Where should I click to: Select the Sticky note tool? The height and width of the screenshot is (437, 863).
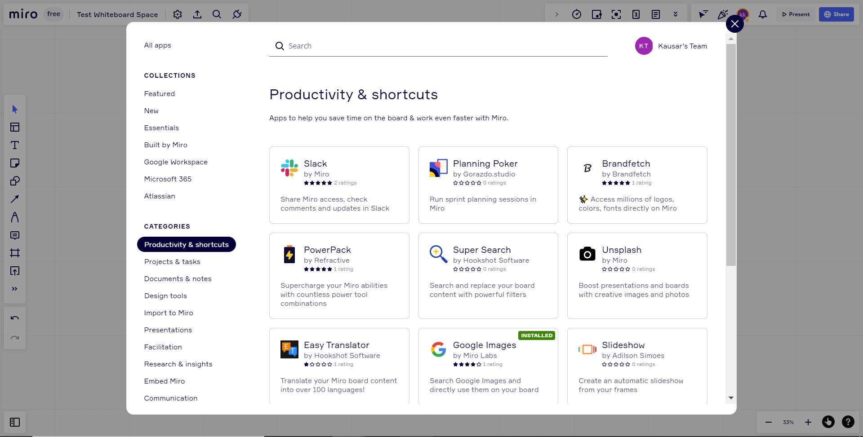[15, 163]
